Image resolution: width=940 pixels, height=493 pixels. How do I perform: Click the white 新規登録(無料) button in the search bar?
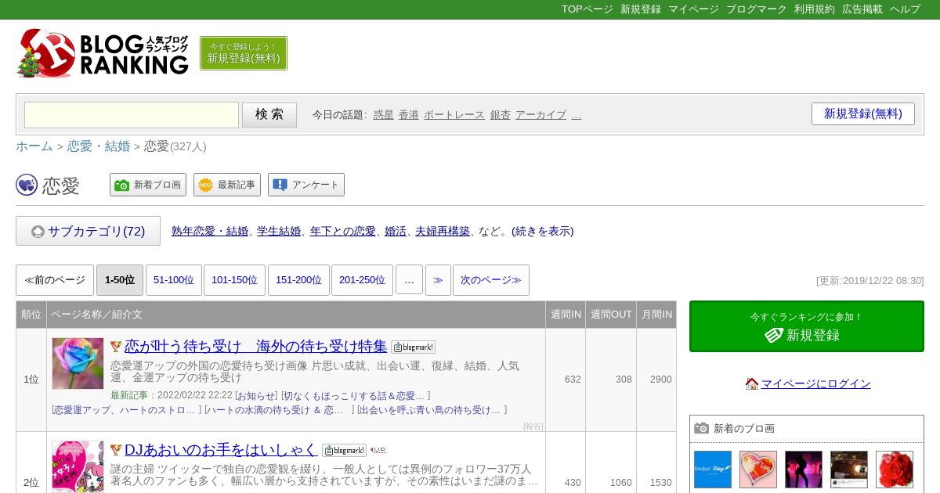tap(863, 113)
